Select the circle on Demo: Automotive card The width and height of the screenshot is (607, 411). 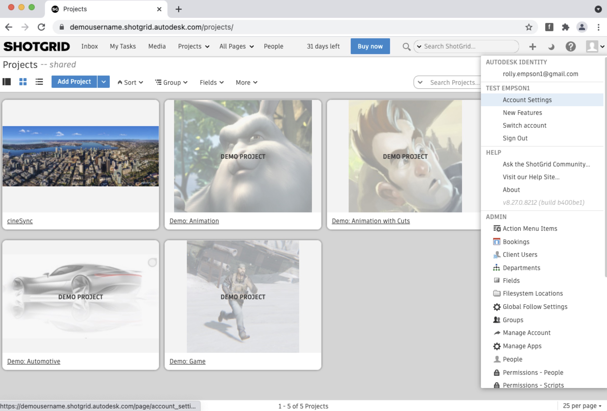coord(152,262)
